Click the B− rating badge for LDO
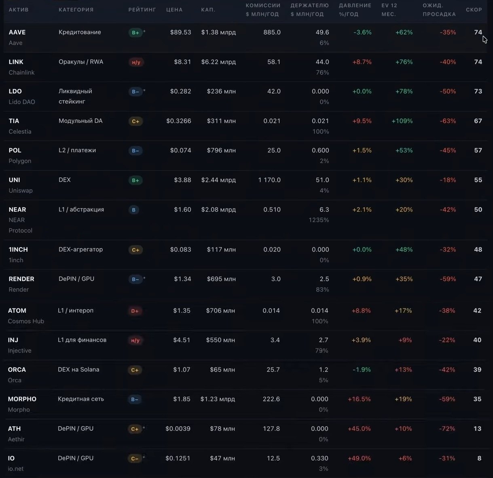 coord(135,92)
